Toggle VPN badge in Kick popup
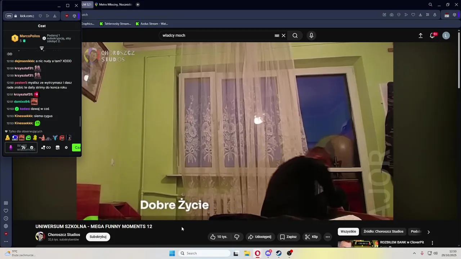Viewport: 461px width, 259px height. 9,16
